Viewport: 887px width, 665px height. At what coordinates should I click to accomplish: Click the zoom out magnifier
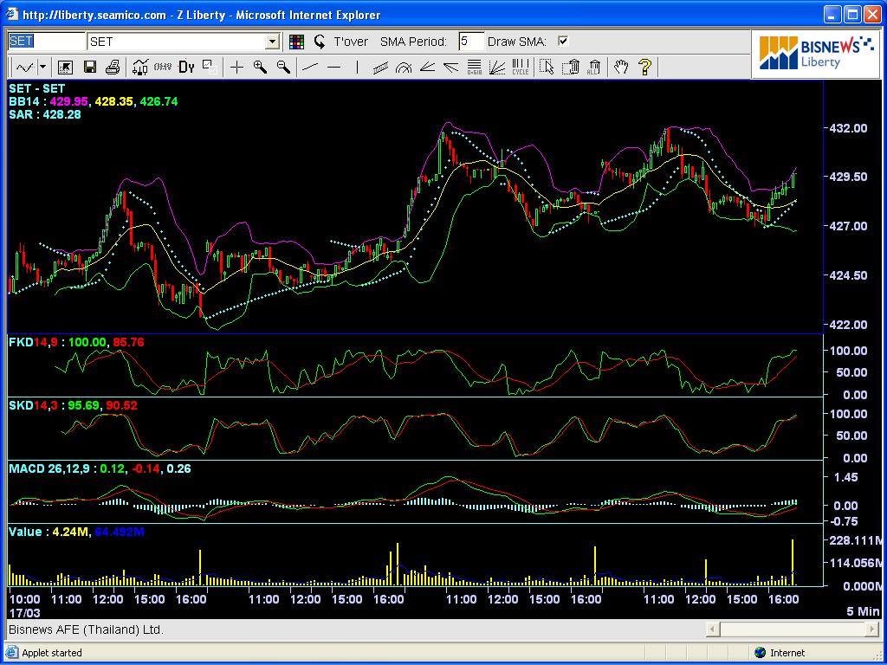pyautogui.click(x=283, y=68)
